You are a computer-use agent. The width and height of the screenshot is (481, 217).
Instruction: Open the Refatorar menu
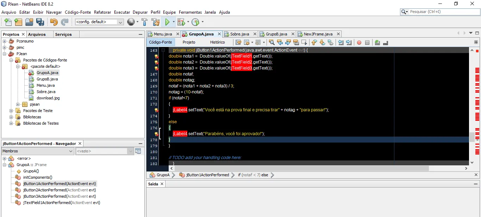(102, 12)
